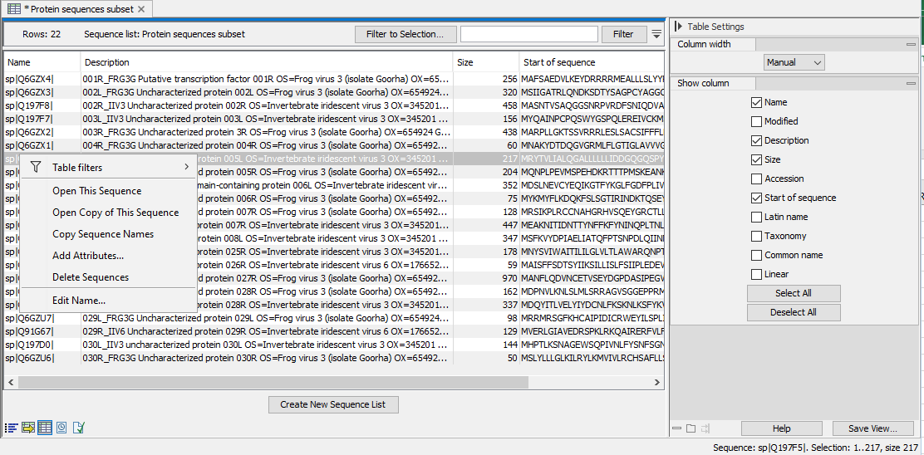924x455 pixels.
Task: Enable the Modified column checkbox
Action: pos(756,121)
